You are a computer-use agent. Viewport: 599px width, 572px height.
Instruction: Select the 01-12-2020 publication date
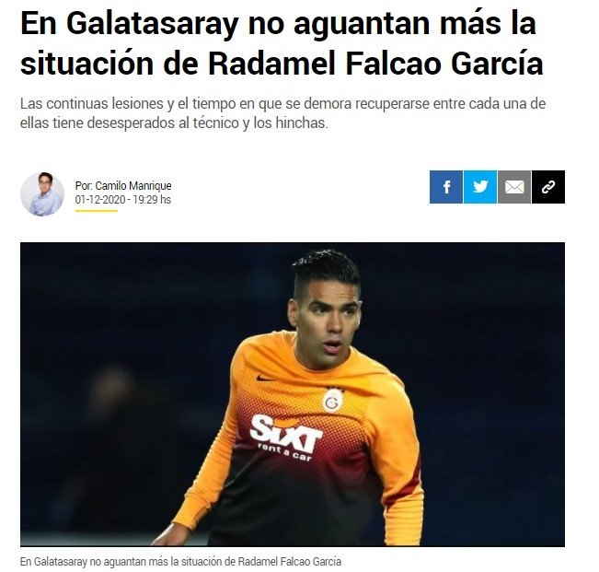[x=100, y=200]
